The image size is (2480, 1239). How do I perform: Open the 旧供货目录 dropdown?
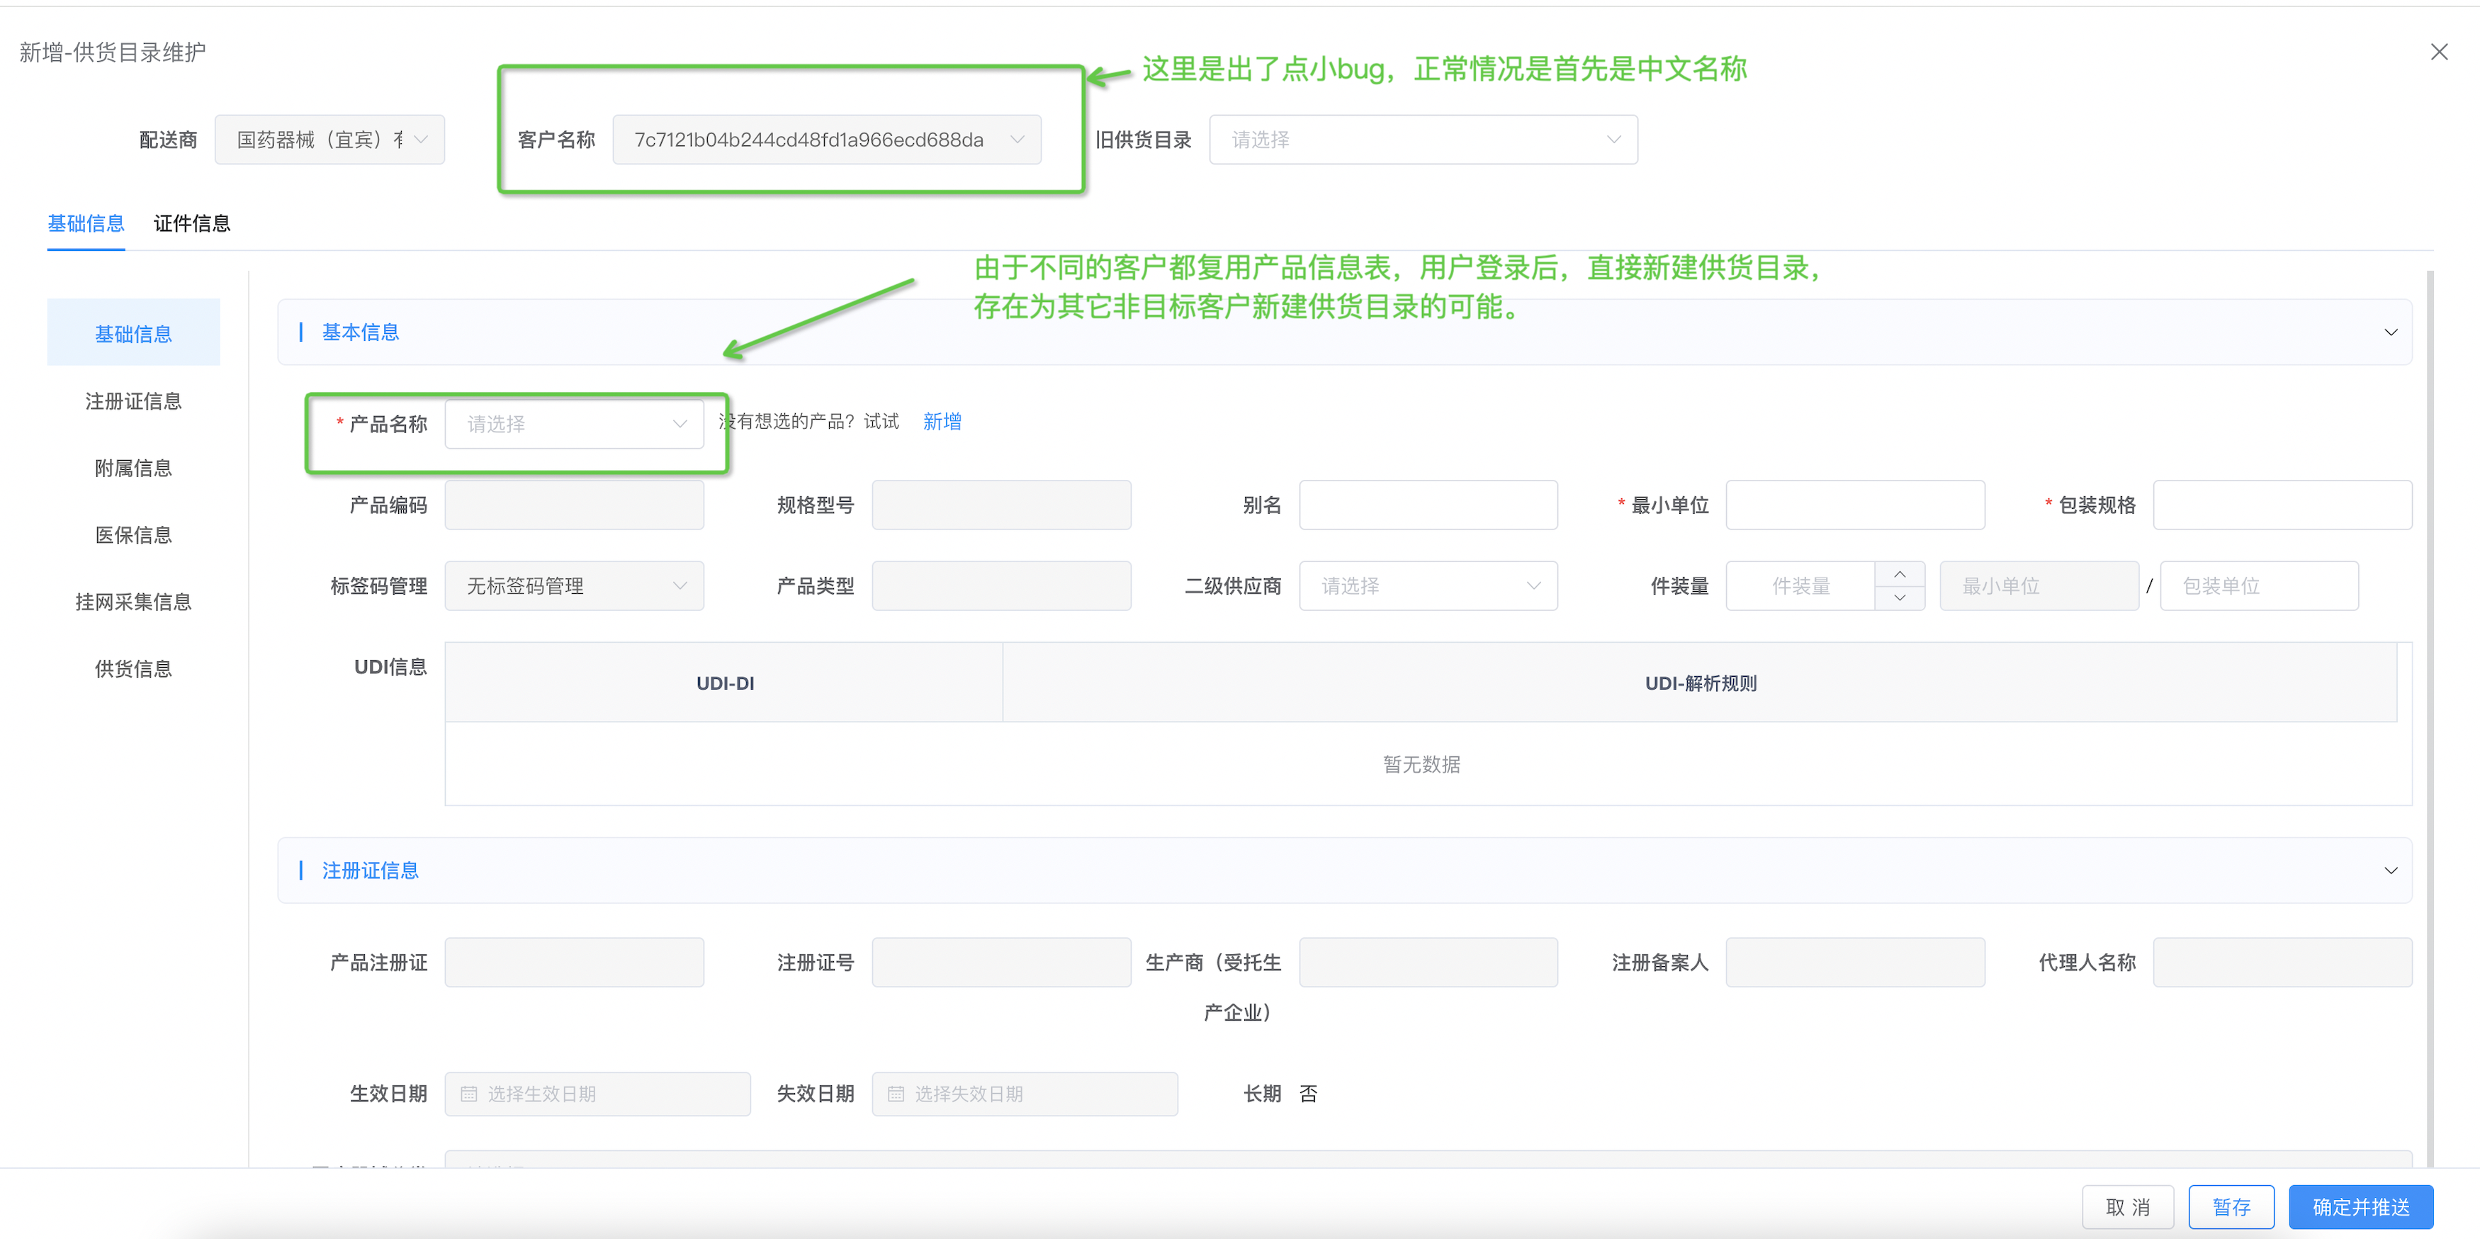click(x=1422, y=140)
